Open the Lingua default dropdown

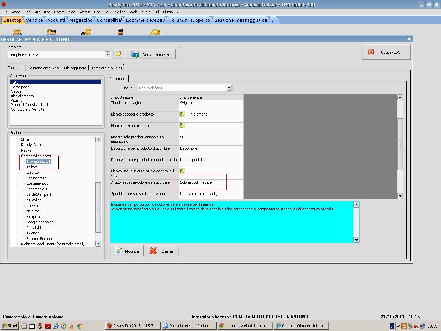click(229, 88)
